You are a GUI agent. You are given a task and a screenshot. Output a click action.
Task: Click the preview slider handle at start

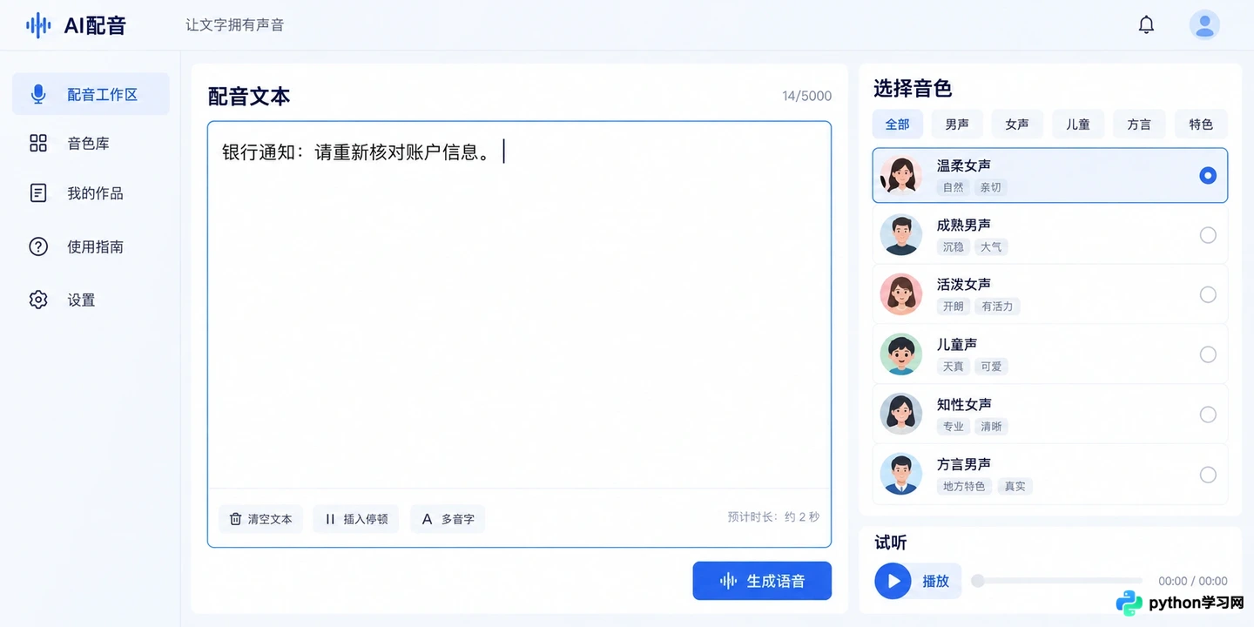coord(978,581)
